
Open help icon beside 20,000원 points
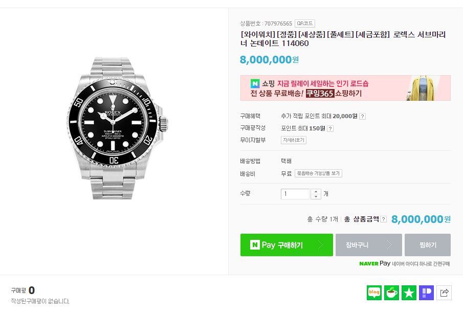(363, 116)
